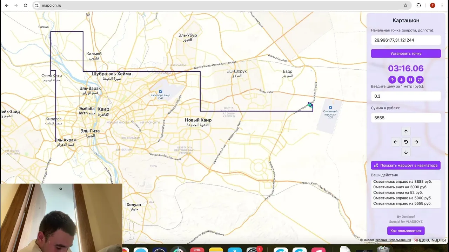Click the Бадр map label
449x252 pixels.
288,71
